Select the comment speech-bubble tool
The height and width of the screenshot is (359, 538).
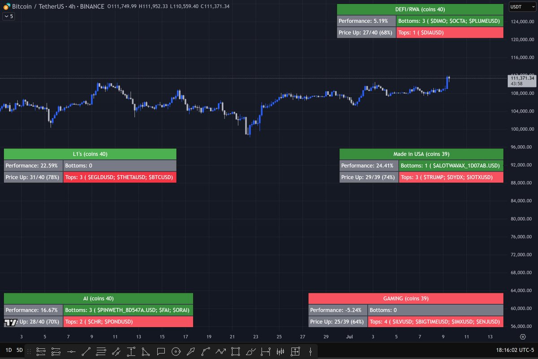161,351
